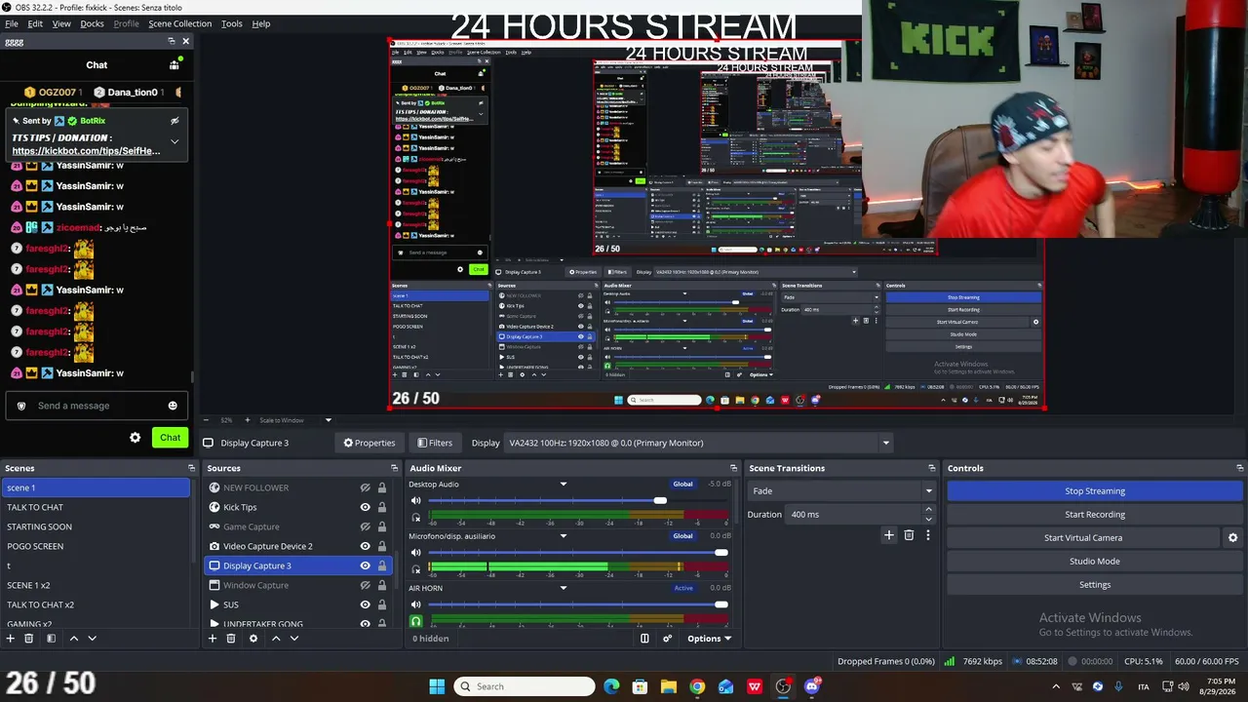The image size is (1248, 702).
Task: Mute the AIR HORN speaker icon
Action: pos(416,604)
